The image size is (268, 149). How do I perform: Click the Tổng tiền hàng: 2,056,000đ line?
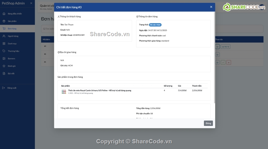pos(148,108)
